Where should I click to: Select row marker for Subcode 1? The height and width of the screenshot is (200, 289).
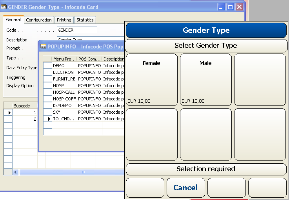(x=8, y=112)
